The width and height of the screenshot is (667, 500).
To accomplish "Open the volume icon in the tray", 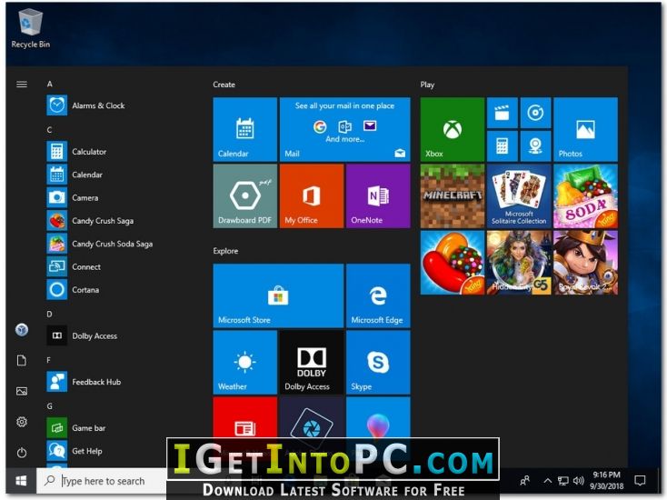I will pos(578,481).
